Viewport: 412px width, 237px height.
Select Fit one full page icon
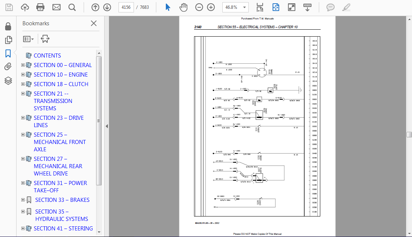[x=276, y=7]
